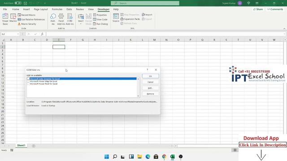This screenshot has width=287, height=161.
Task: Open Excel Add-ins dialog
Action: 61,19
